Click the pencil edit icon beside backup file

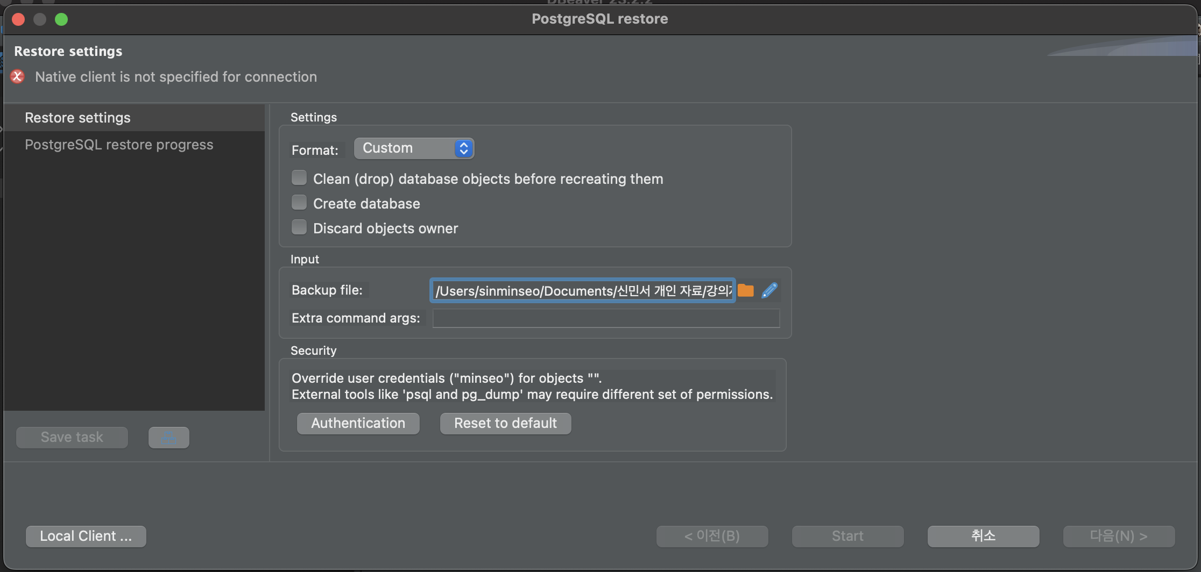click(769, 290)
